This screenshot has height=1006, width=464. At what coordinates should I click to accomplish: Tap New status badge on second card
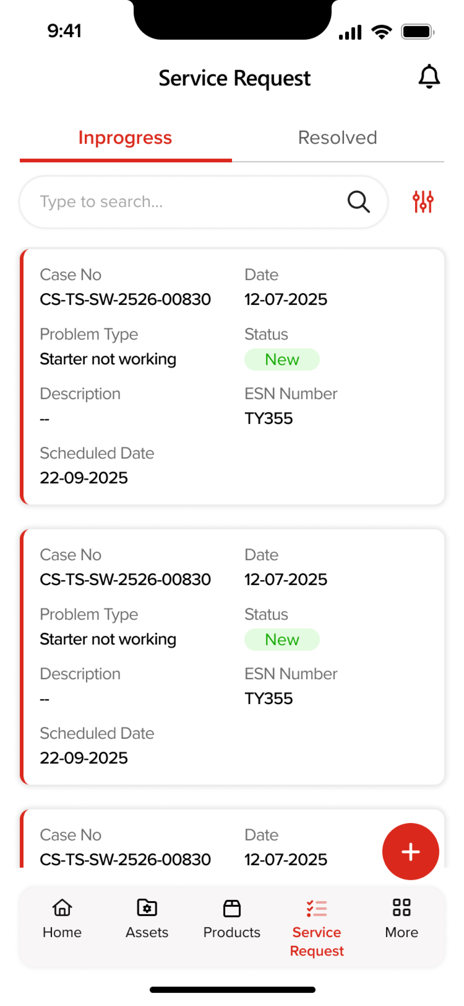point(282,639)
